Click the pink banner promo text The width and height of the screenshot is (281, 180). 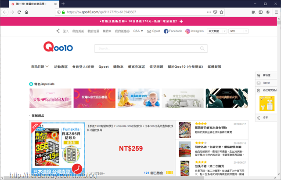point(139,21)
